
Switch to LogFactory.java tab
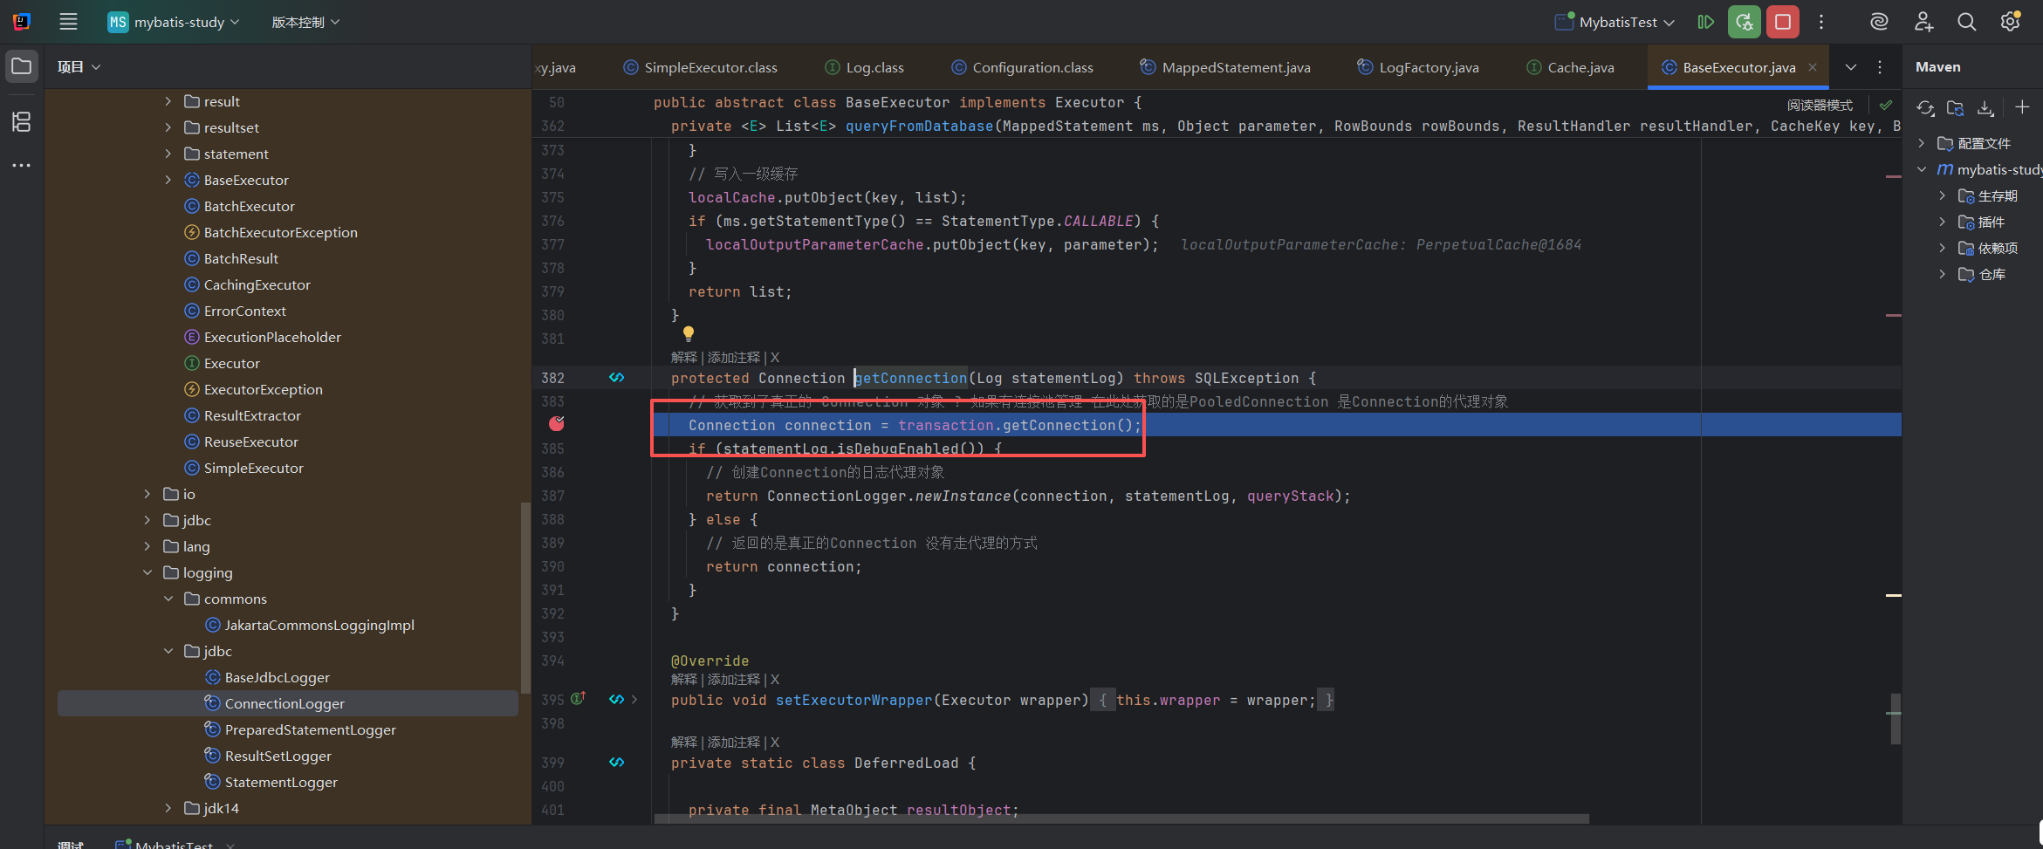(1418, 67)
